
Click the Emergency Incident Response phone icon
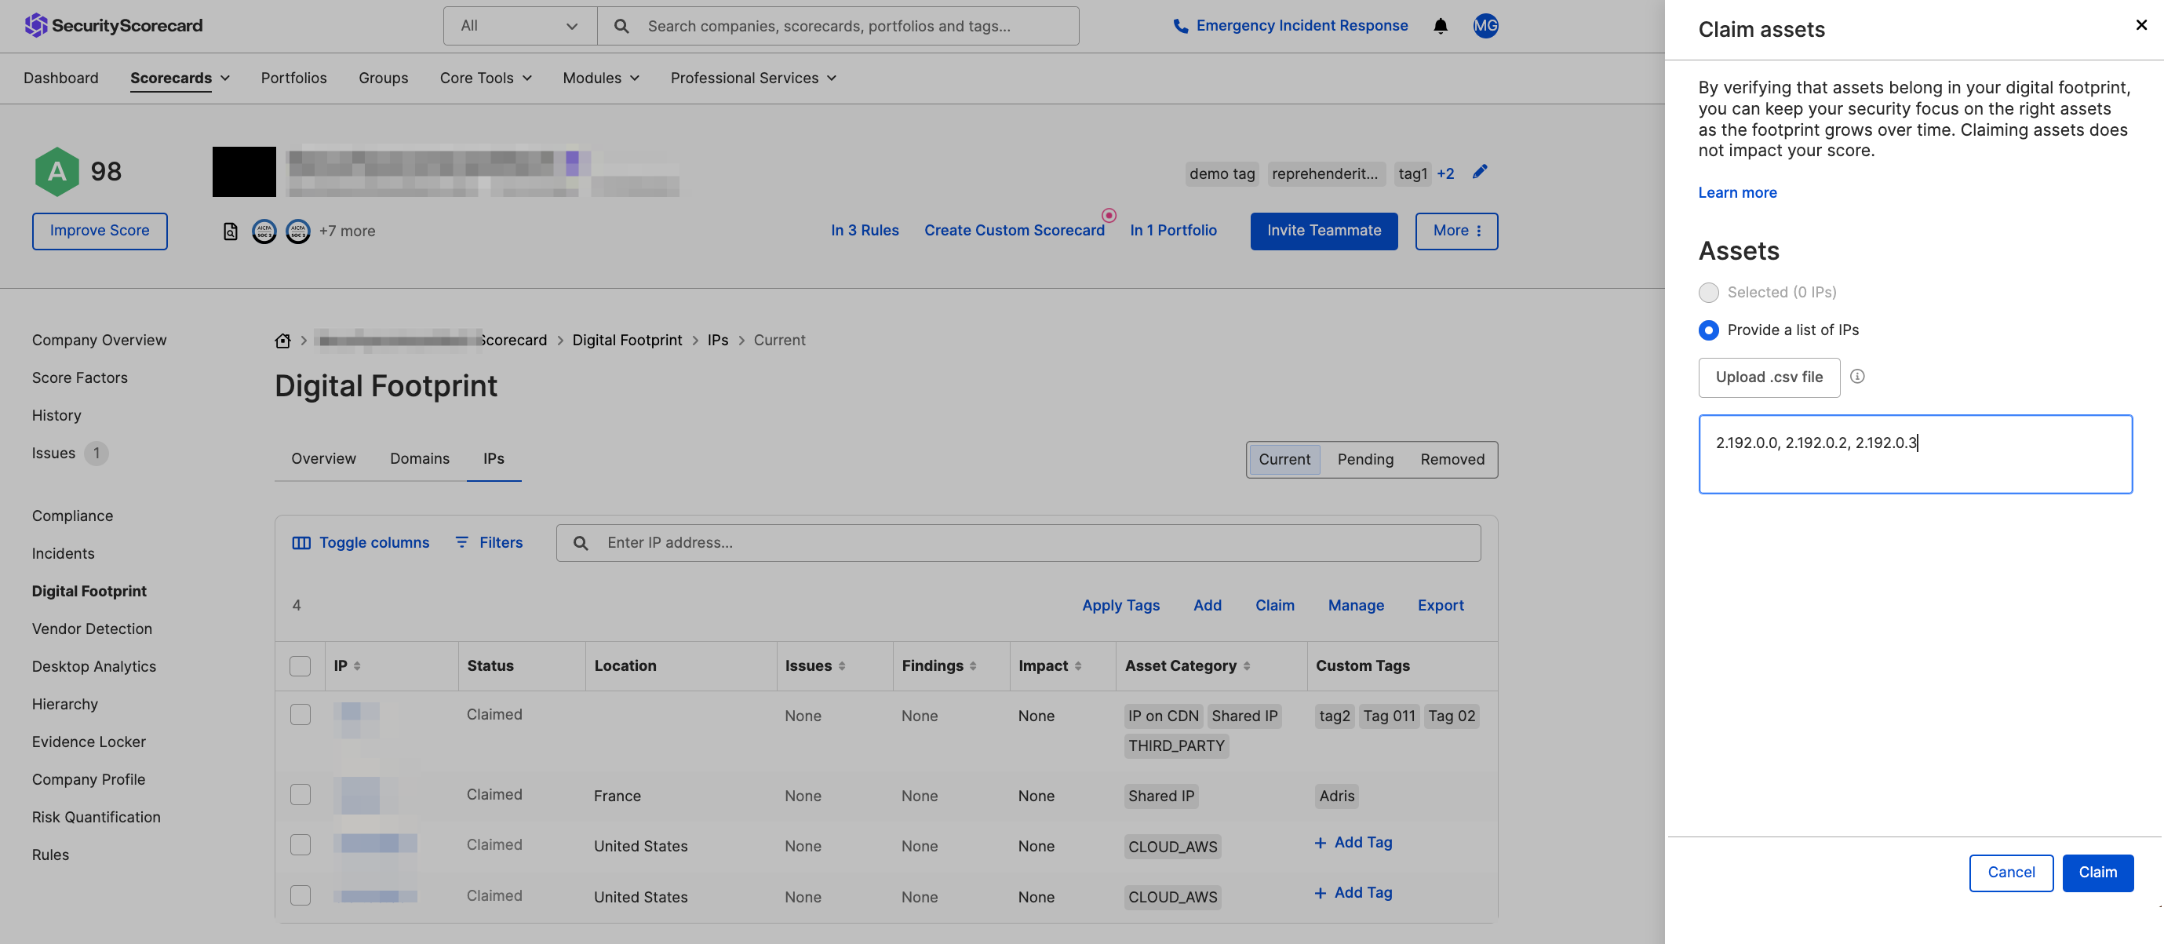pos(1180,26)
